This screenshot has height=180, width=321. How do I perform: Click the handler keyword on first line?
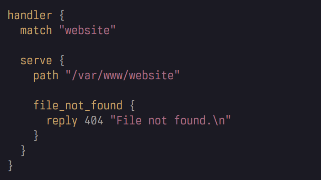pyautogui.click(x=30, y=15)
